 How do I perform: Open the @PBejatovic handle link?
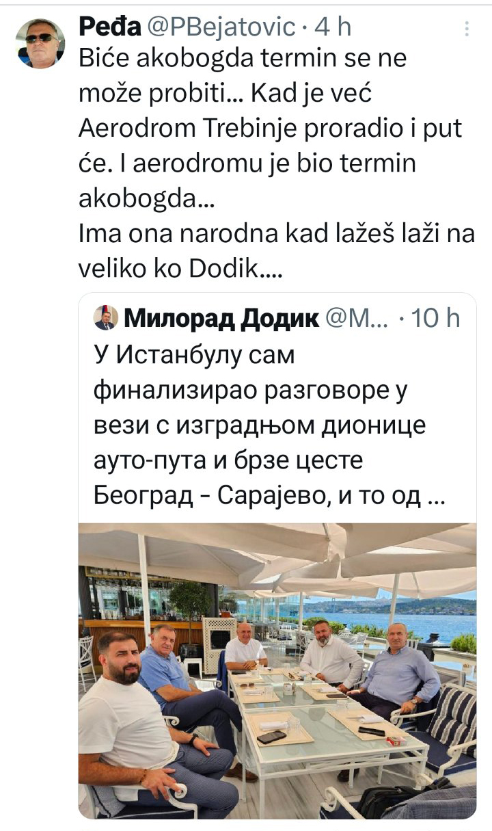[x=220, y=27]
